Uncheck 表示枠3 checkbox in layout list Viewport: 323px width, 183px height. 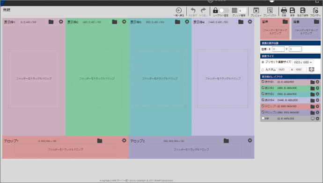(263, 94)
